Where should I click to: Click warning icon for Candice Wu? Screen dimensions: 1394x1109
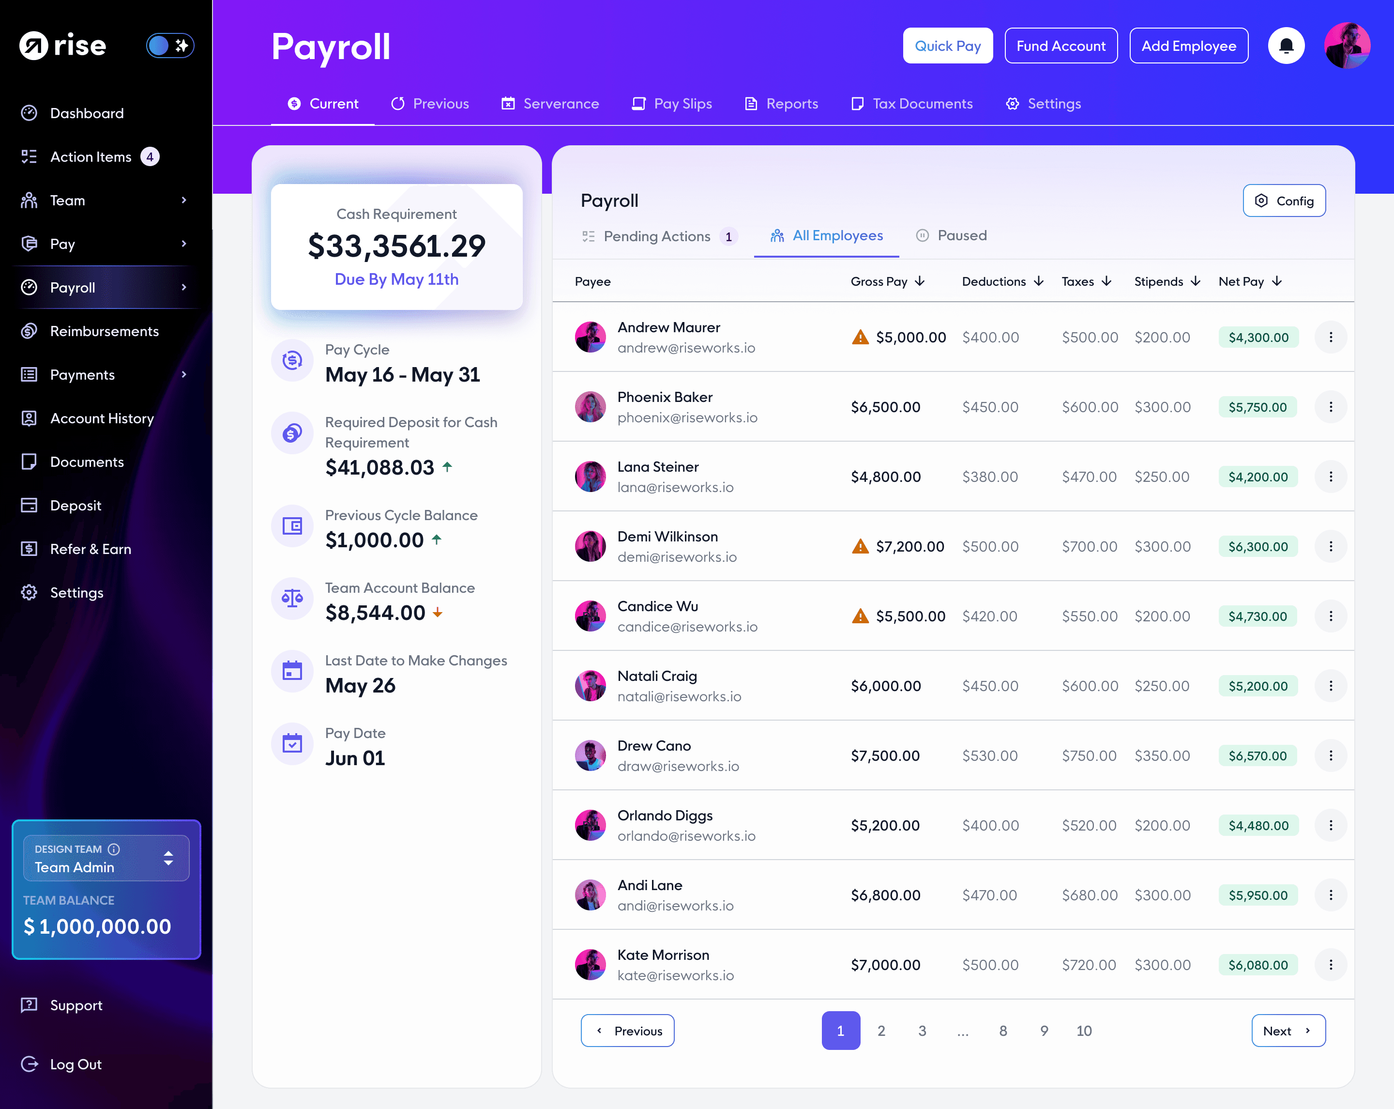point(860,616)
